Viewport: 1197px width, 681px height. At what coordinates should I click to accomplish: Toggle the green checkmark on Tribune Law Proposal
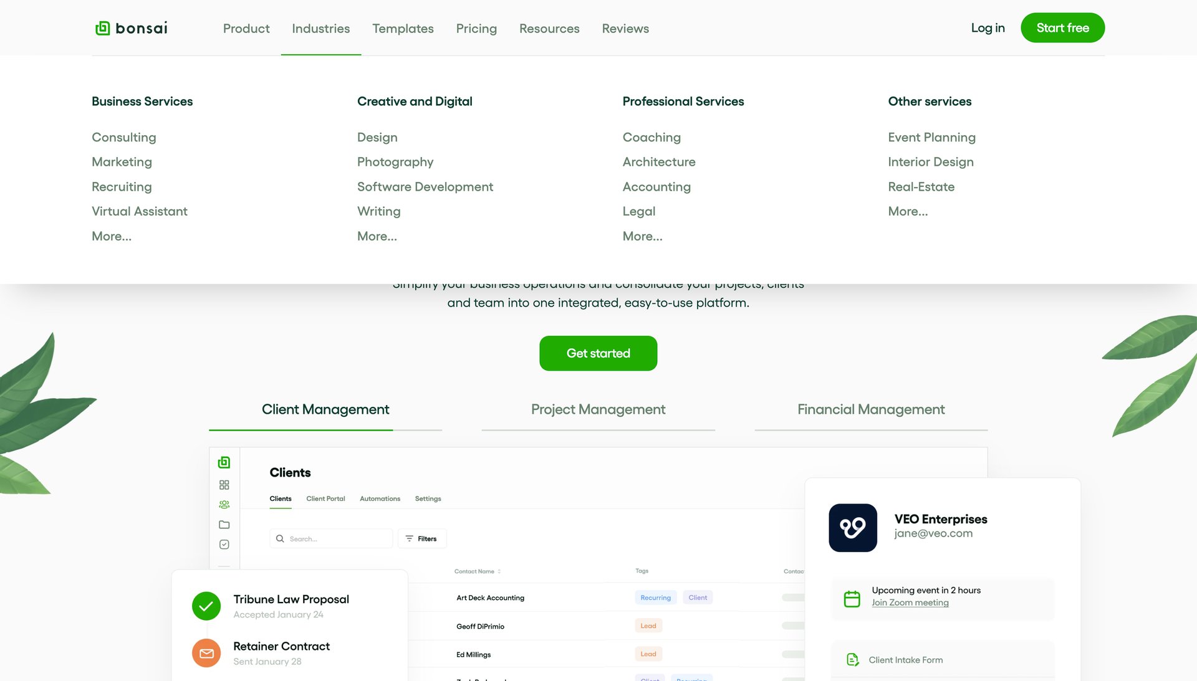pos(206,606)
